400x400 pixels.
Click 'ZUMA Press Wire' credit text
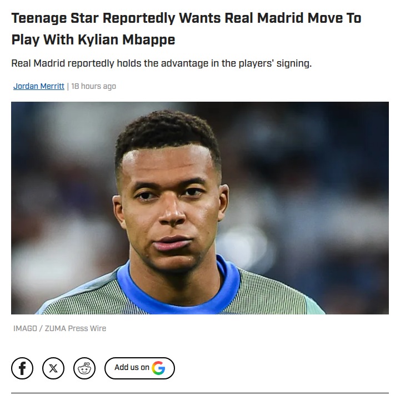[x=76, y=328]
